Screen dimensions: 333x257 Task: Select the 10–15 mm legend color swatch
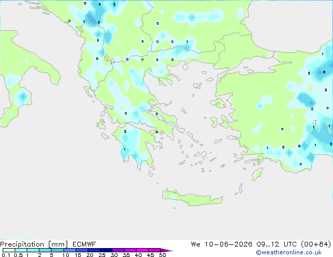(69, 250)
